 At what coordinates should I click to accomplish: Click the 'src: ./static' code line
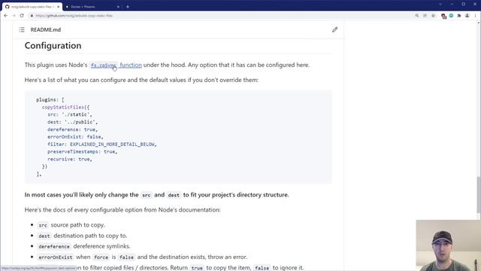point(70,114)
